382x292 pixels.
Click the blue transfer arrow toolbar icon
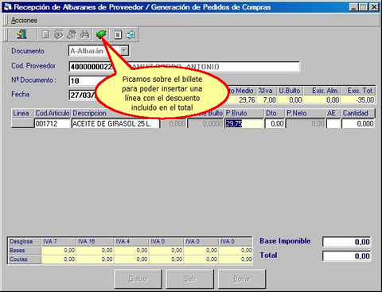tap(131, 34)
